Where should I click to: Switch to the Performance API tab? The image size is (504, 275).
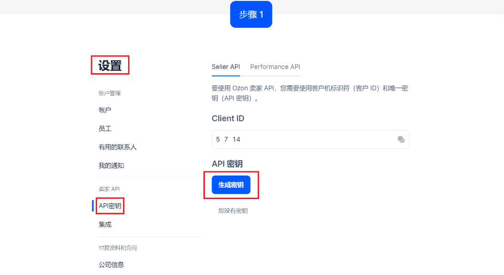tap(275, 67)
